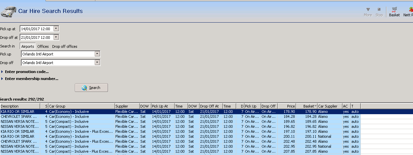
Task: Click the Search button
Action: (91, 88)
